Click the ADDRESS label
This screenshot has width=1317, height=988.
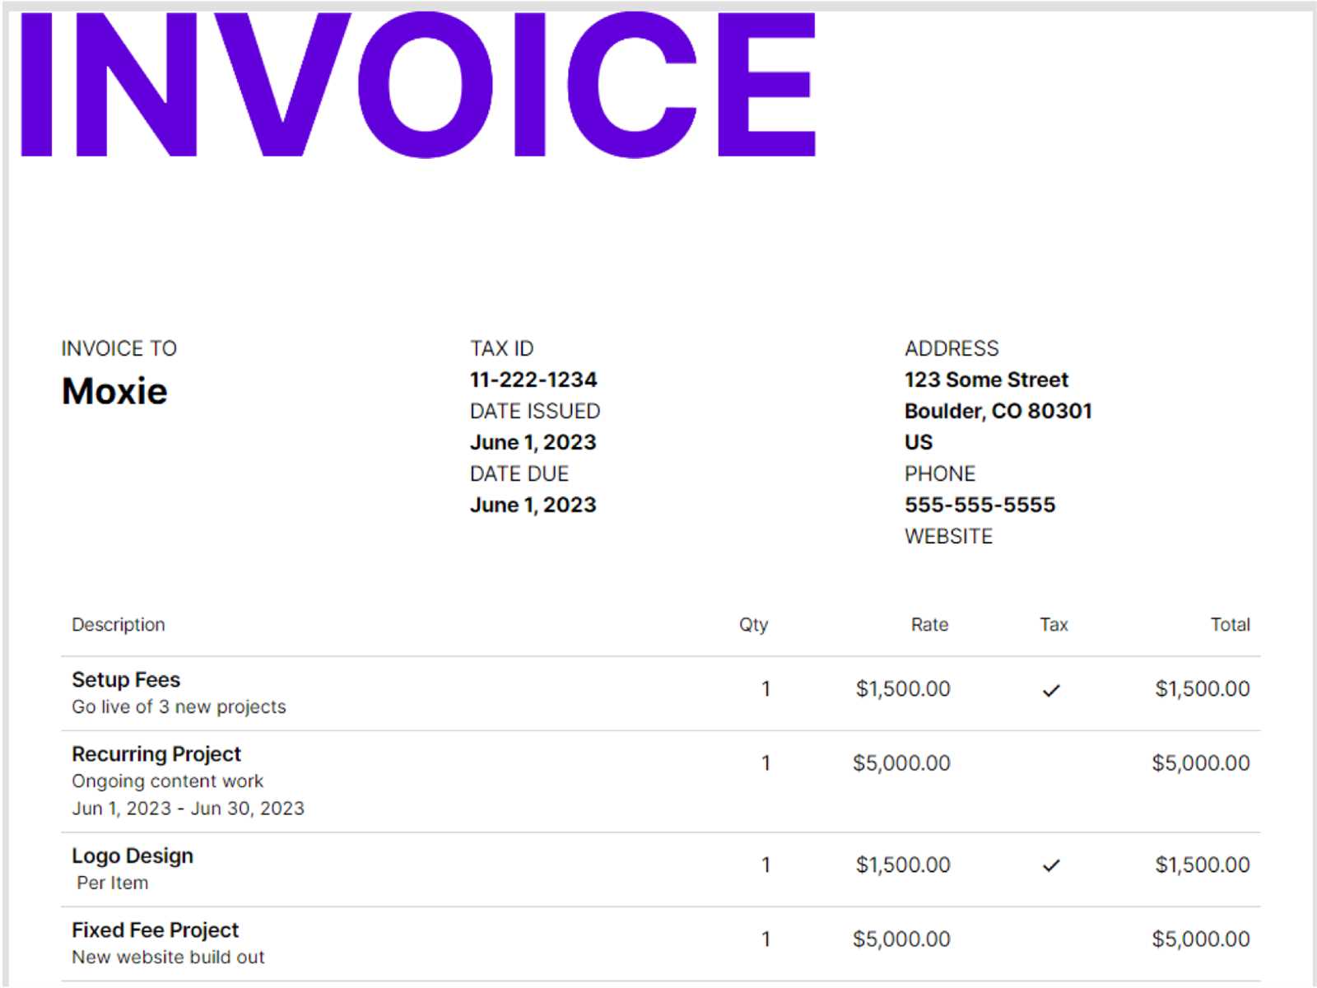952,348
